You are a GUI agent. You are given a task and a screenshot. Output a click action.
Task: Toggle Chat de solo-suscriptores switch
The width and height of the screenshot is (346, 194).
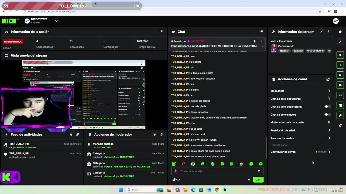click(327, 107)
